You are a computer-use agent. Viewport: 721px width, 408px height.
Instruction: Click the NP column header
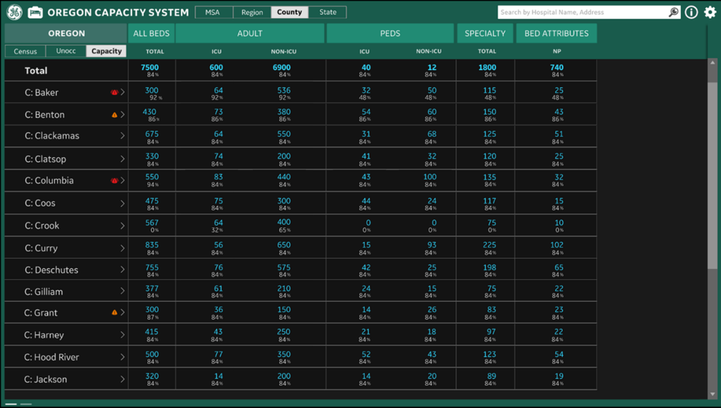point(557,51)
